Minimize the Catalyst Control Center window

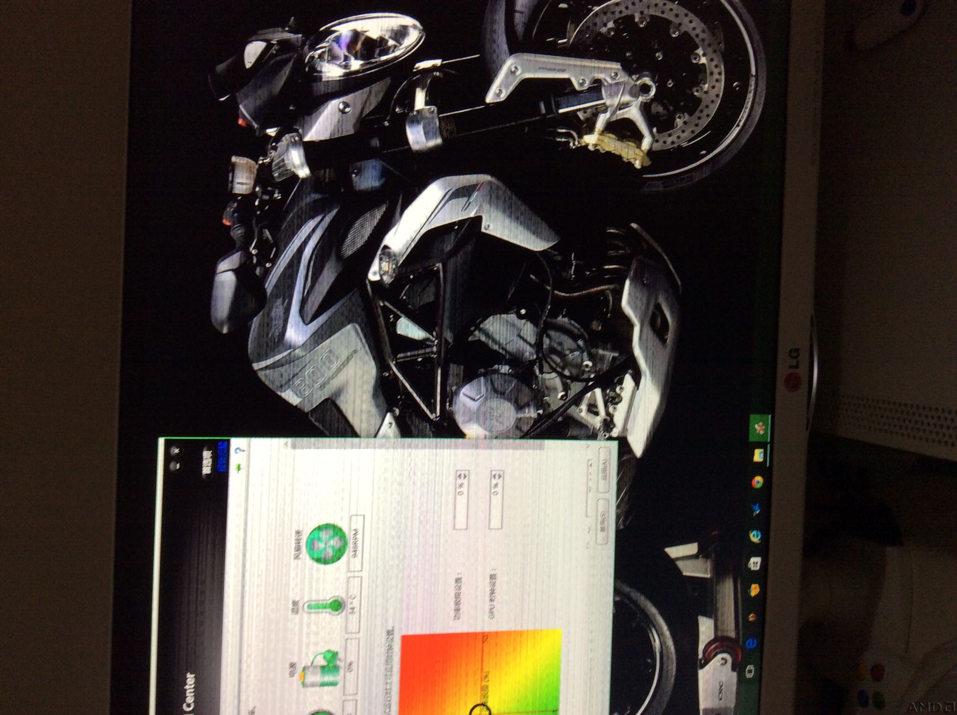175,466
